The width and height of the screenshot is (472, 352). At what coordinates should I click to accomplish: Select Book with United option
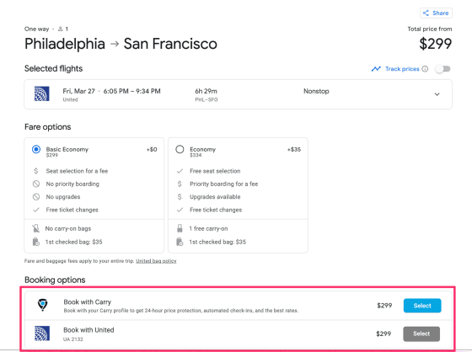pyautogui.click(x=421, y=333)
